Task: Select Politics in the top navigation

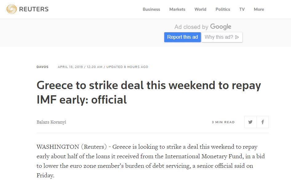Action: pyautogui.click(x=223, y=9)
